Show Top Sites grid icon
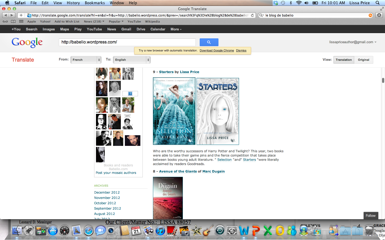Screen dimensions: 385x240 (21, 22)
